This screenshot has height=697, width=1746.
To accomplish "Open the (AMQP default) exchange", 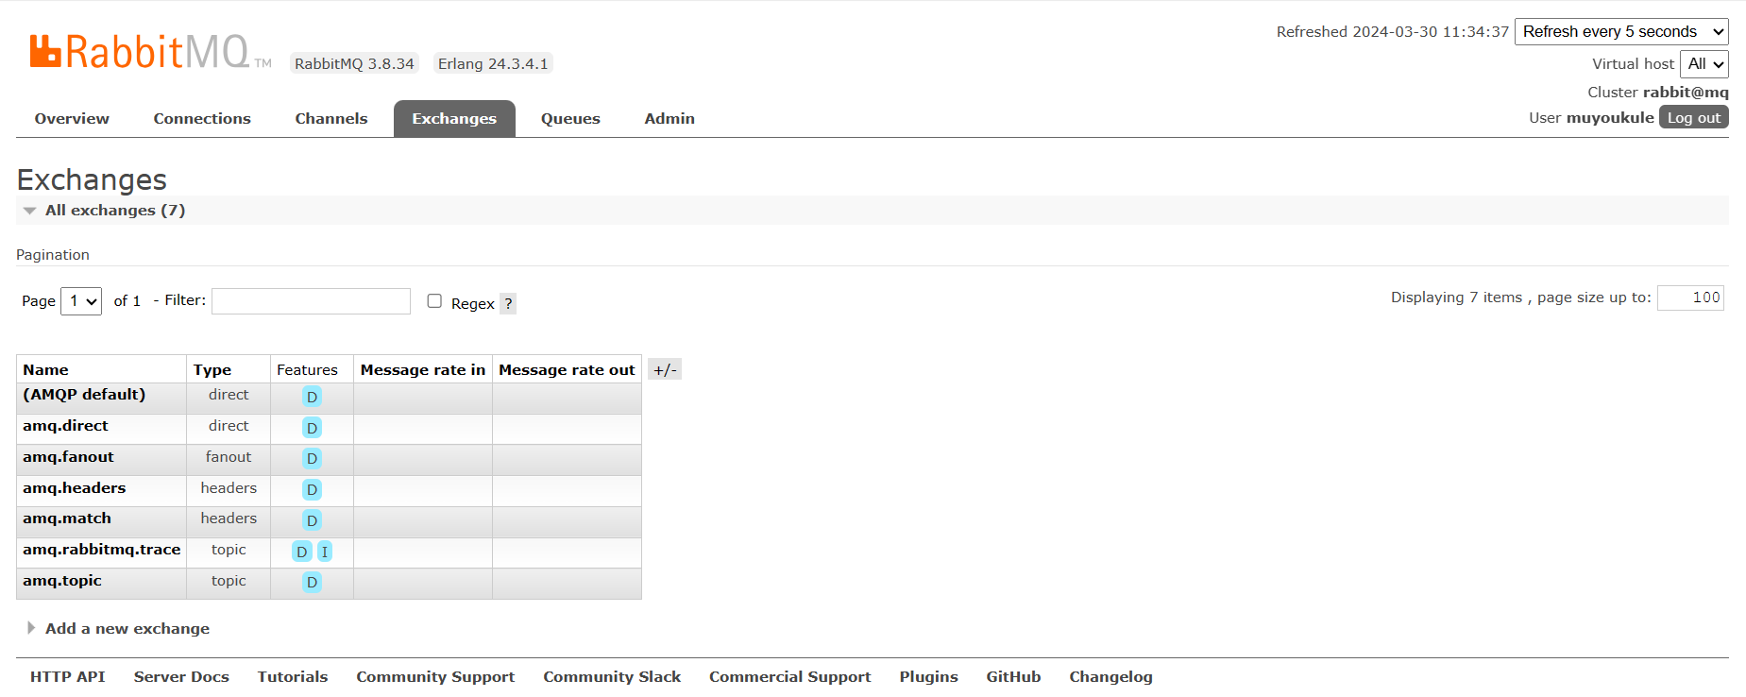I will [x=84, y=395].
